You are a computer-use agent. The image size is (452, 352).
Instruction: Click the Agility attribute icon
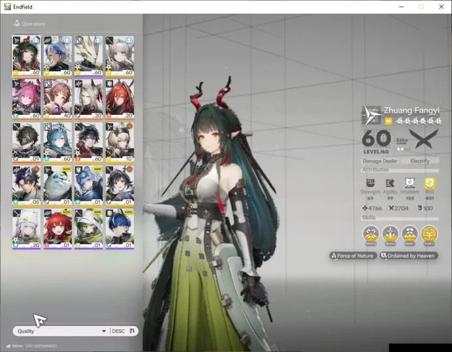coord(390,183)
